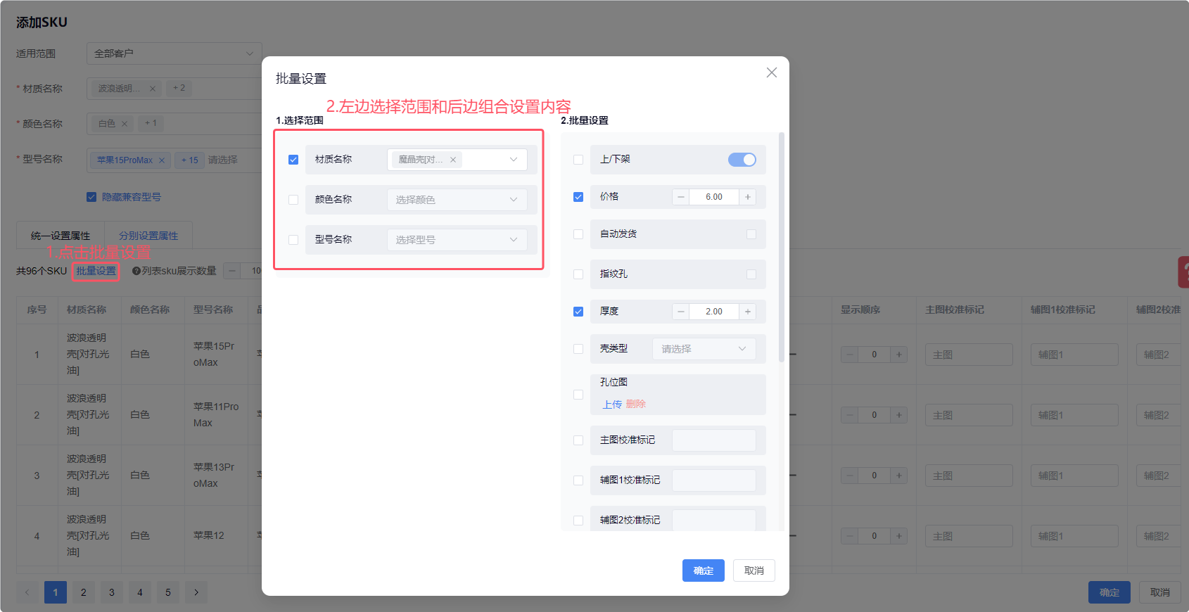
Task: Open the 选择颜色 dropdown
Action: tap(457, 200)
